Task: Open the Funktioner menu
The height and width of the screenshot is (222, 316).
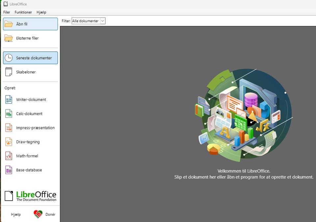Action: tap(23, 12)
